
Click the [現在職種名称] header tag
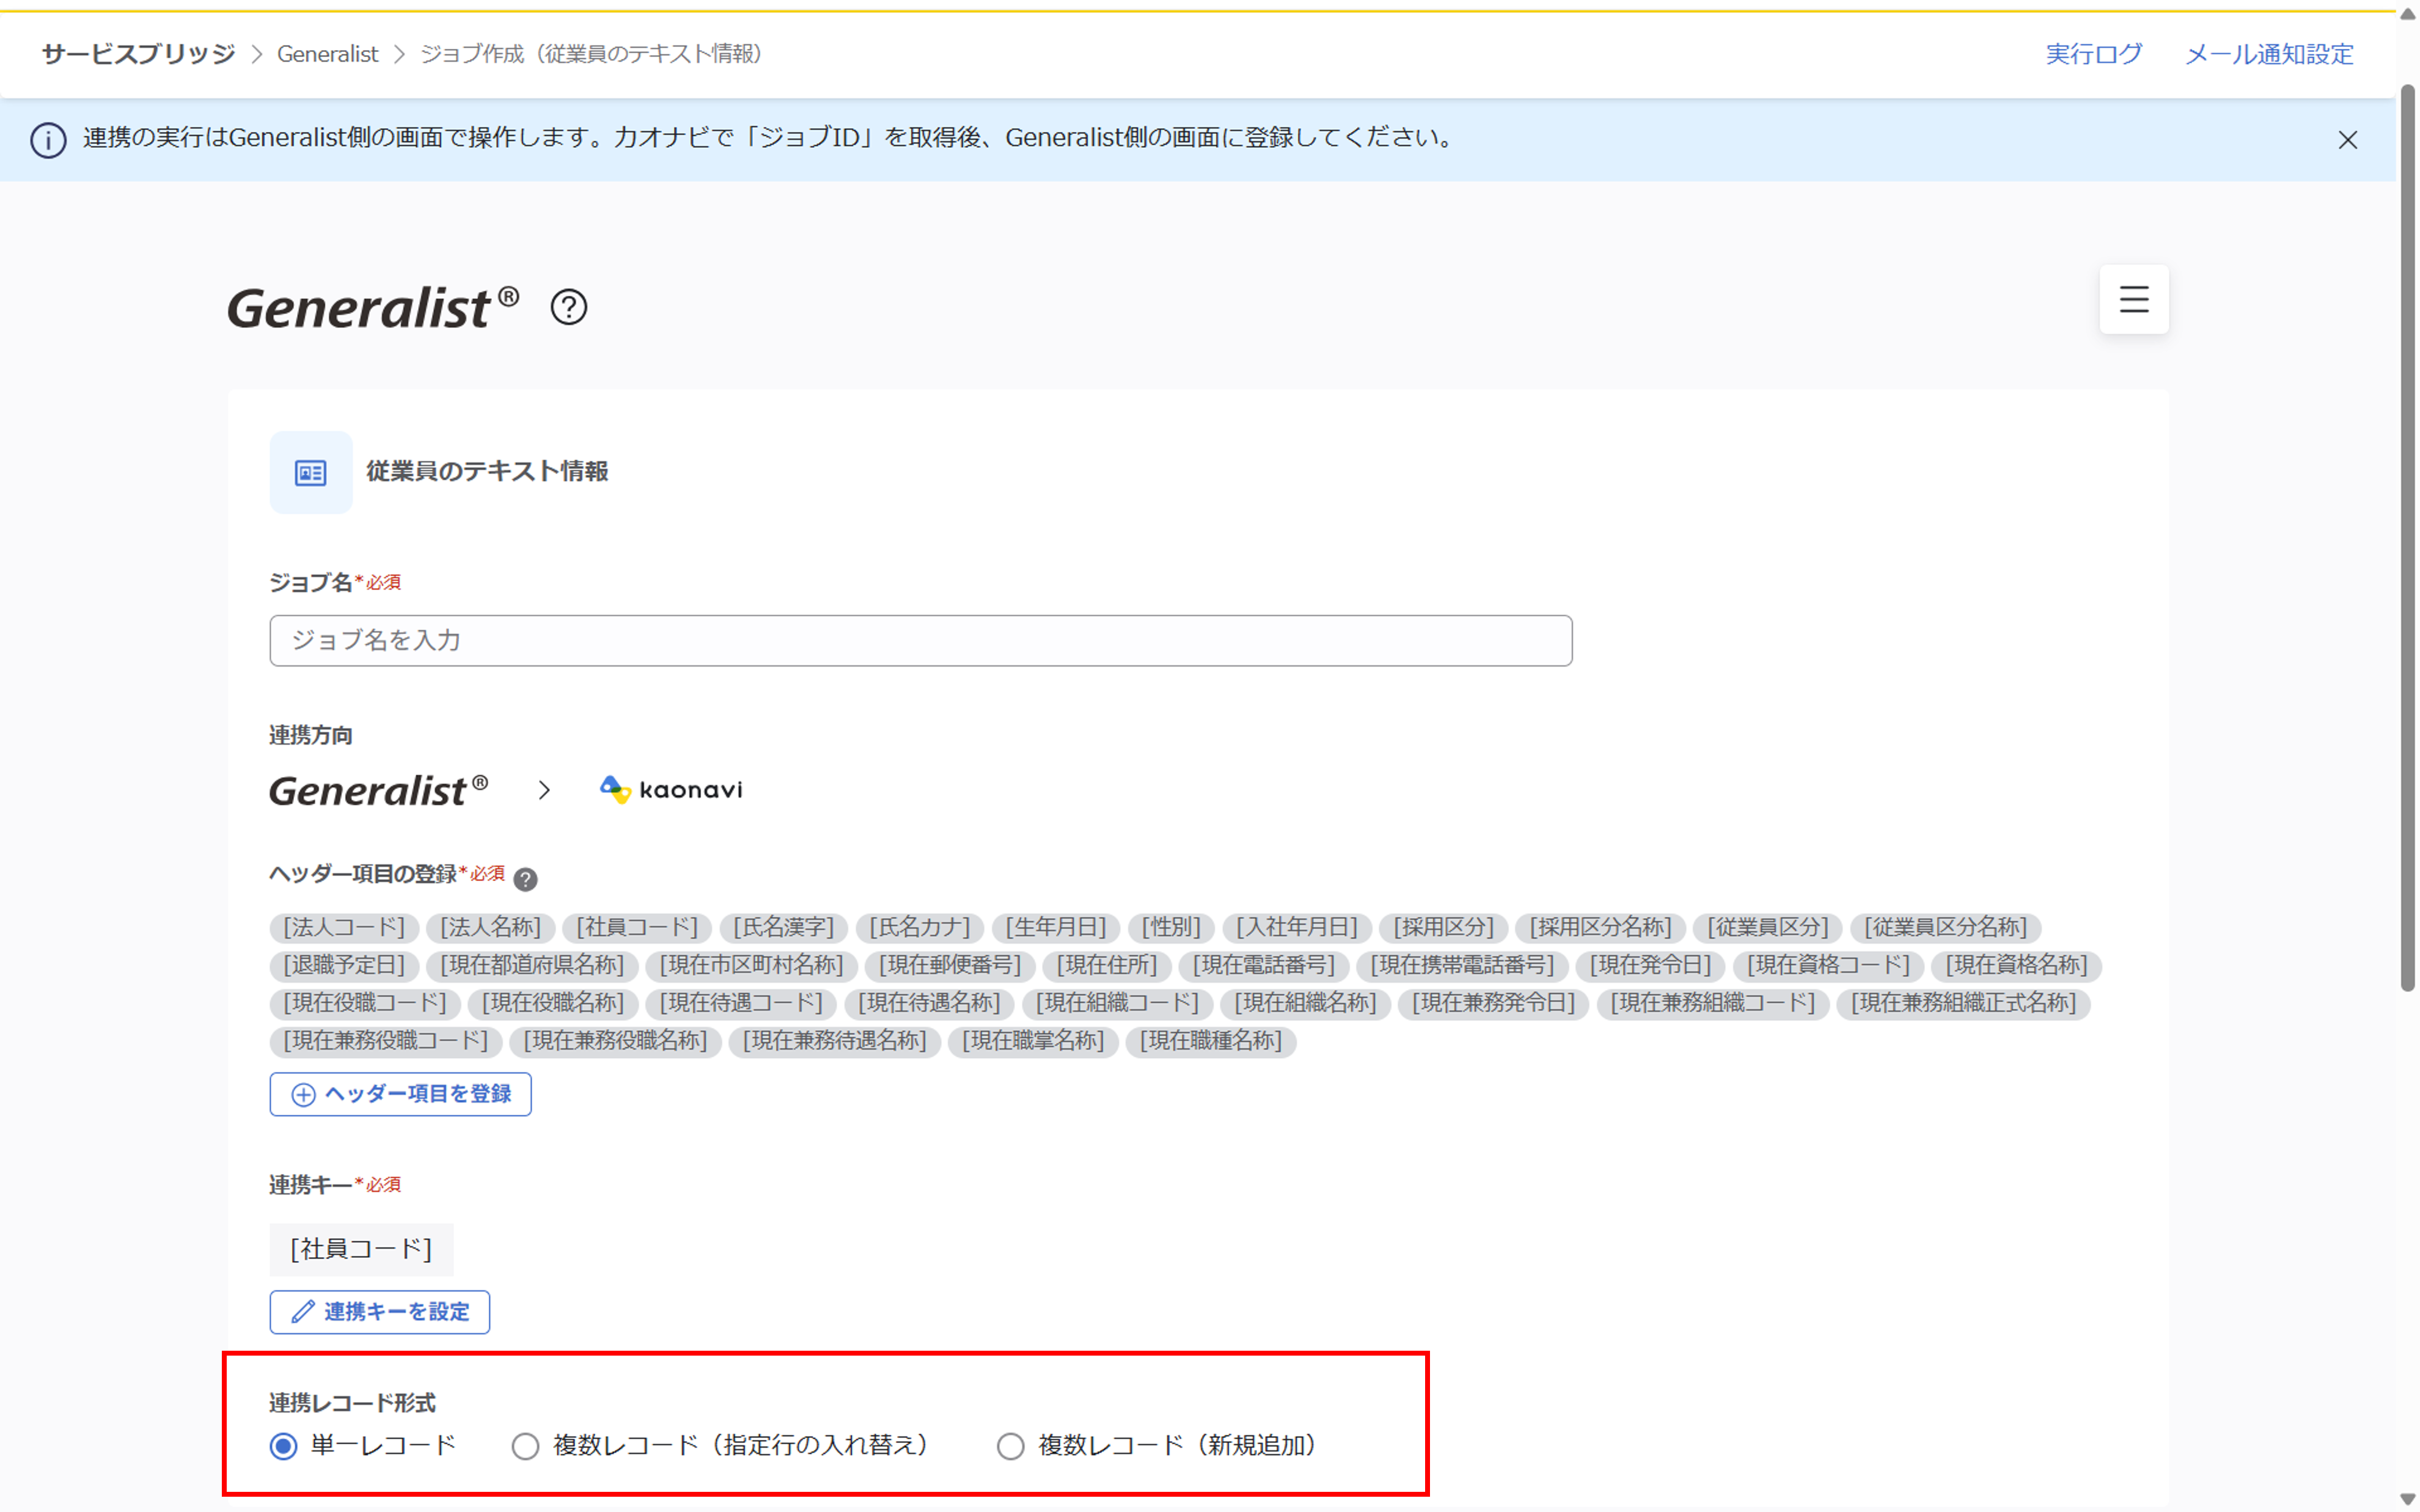(1211, 1041)
